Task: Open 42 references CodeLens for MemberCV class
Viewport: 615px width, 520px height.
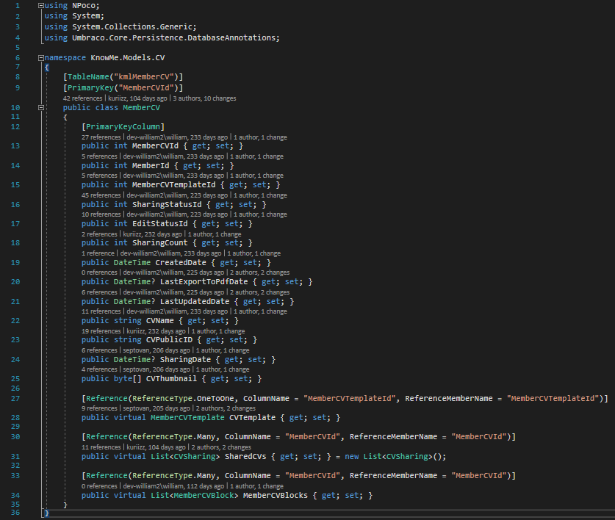Action: coord(82,98)
